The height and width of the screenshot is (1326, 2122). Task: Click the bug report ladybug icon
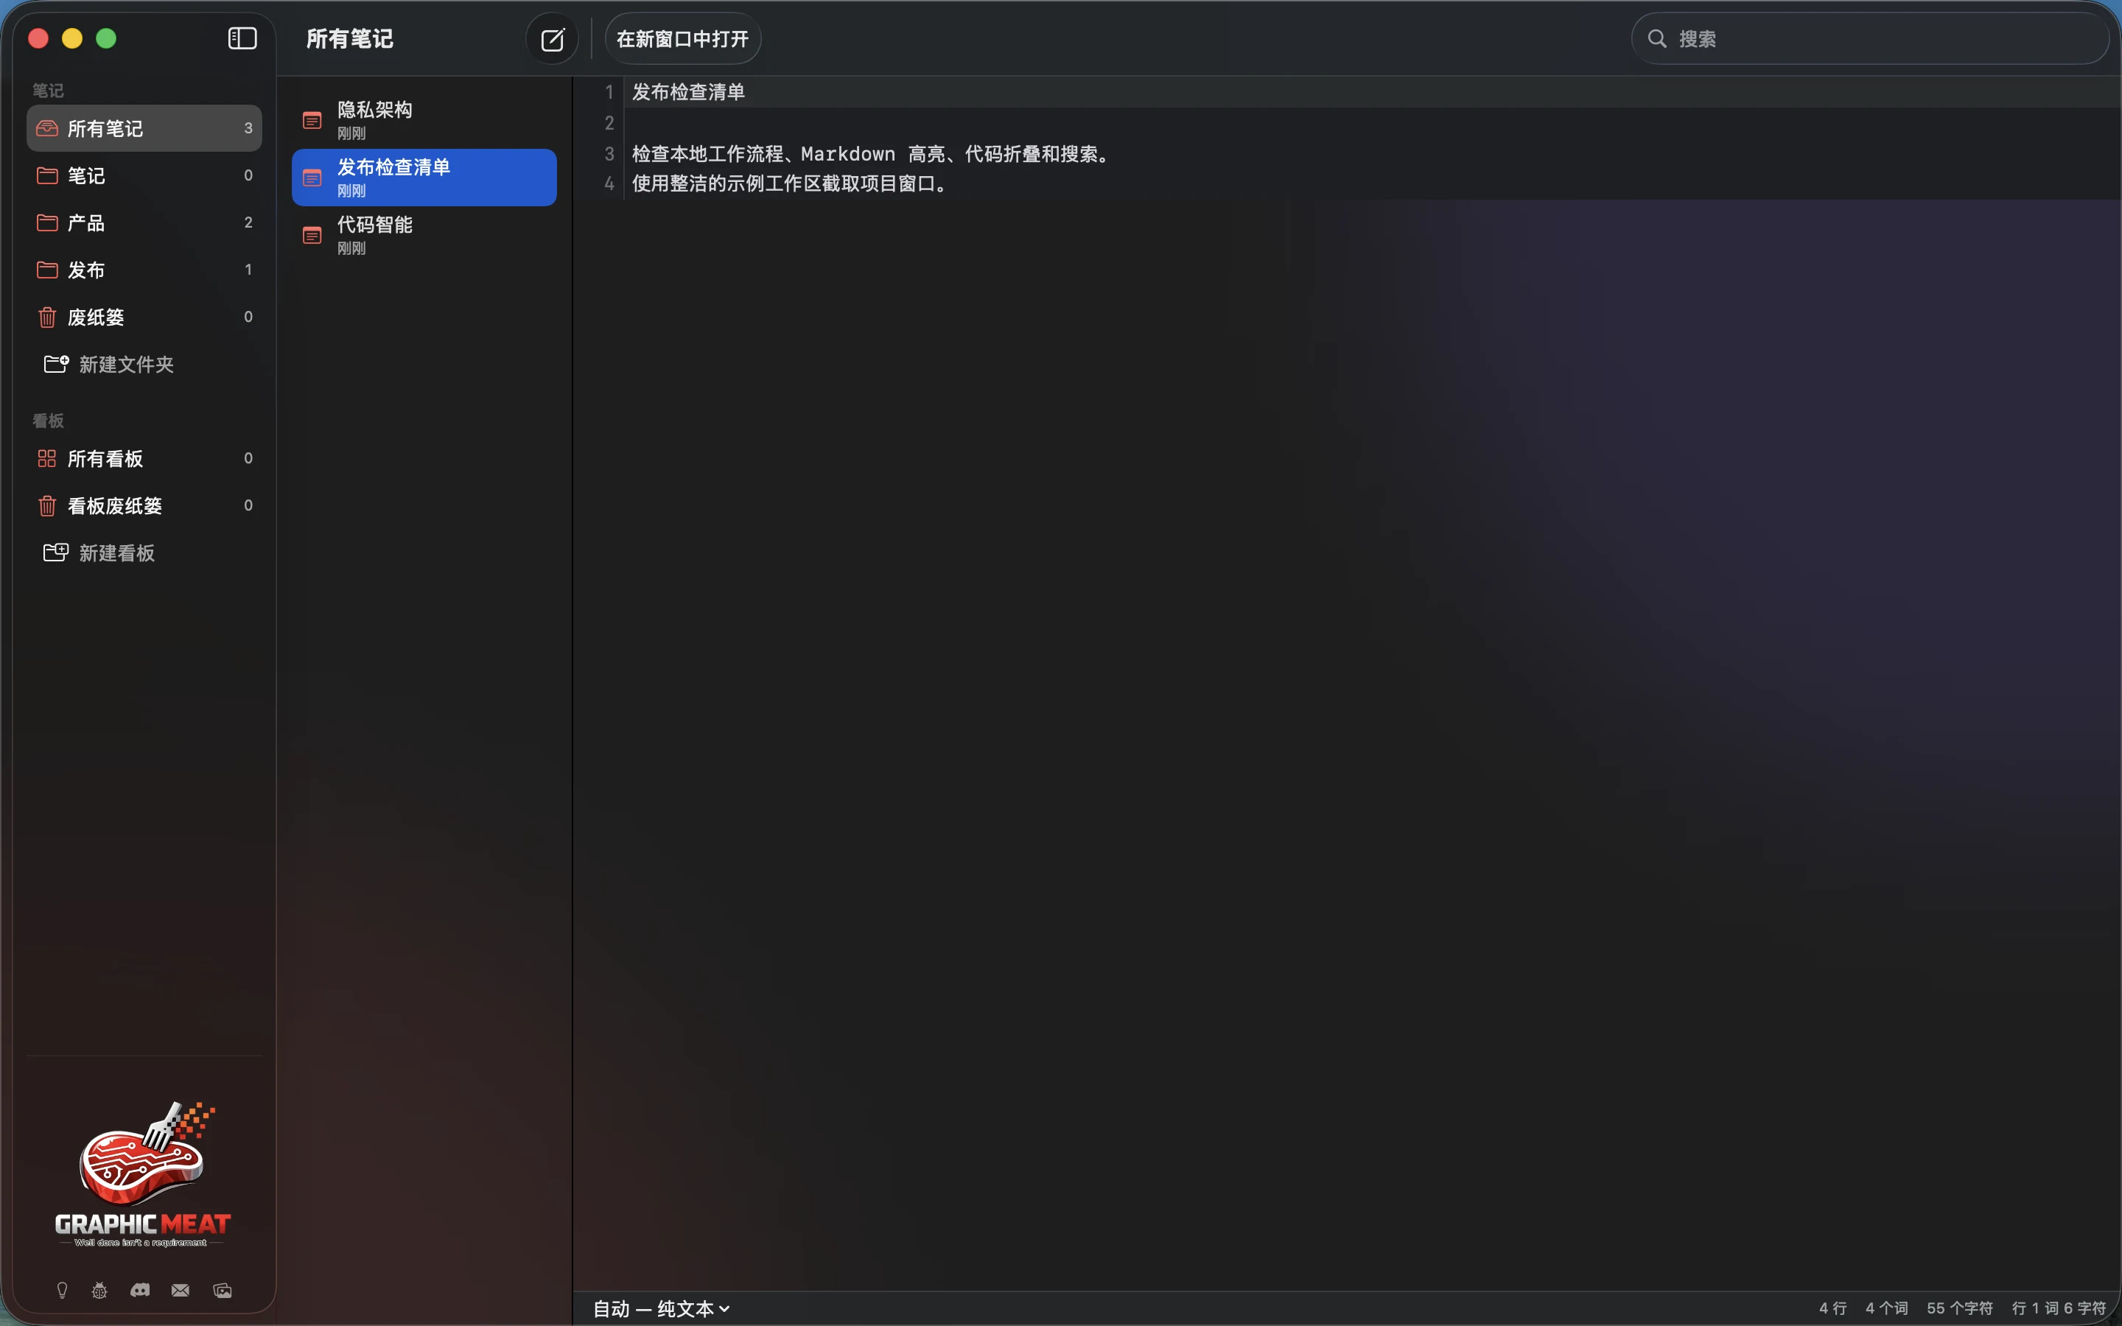(100, 1290)
